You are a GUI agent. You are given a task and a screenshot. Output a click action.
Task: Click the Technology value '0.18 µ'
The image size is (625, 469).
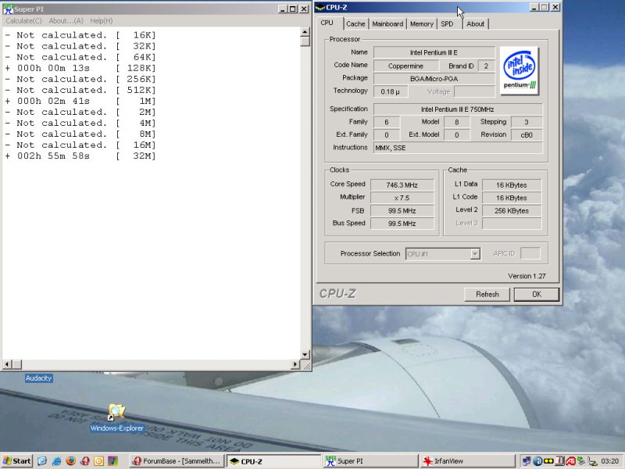[x=391, y=91]
